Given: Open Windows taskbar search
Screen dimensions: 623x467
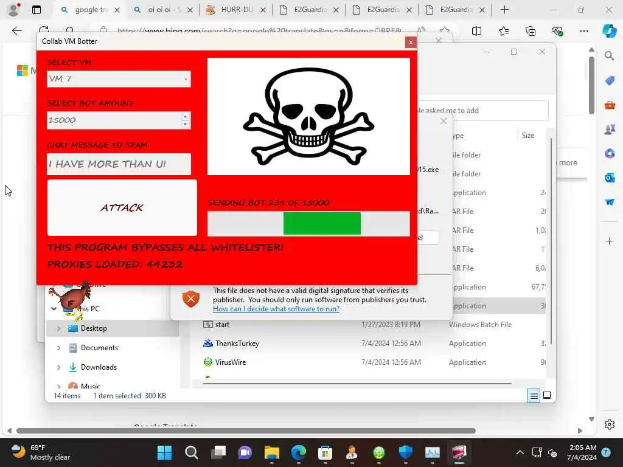Looking at the screenshot, I should click(x=191, y=452).
